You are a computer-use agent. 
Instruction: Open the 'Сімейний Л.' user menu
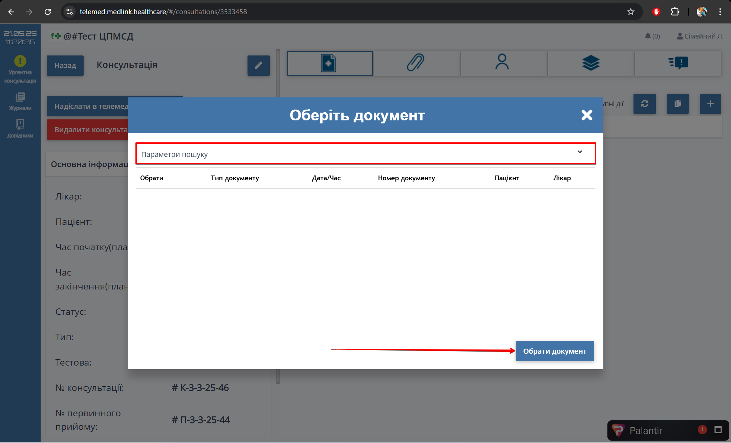click(x=700, y=36)
